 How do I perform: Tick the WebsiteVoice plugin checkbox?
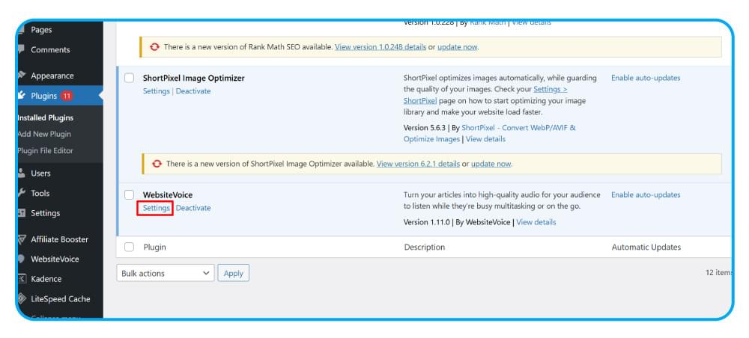coord(129,194)
